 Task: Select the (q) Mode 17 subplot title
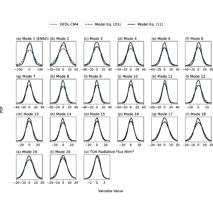tap(162, 114)
